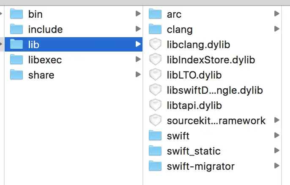
Task: Click the arc folder icon
Action: tap(156, 14)
